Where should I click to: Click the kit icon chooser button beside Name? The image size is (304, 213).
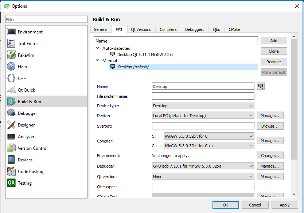coord(261,86)
